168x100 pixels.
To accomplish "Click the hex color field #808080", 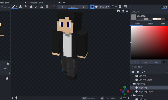I will [141, 16].
